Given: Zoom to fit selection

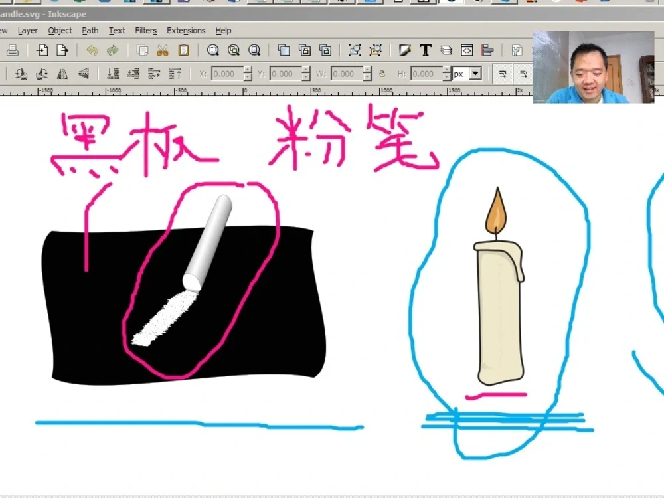Looking at the screenshot, I should pos(213,50).
